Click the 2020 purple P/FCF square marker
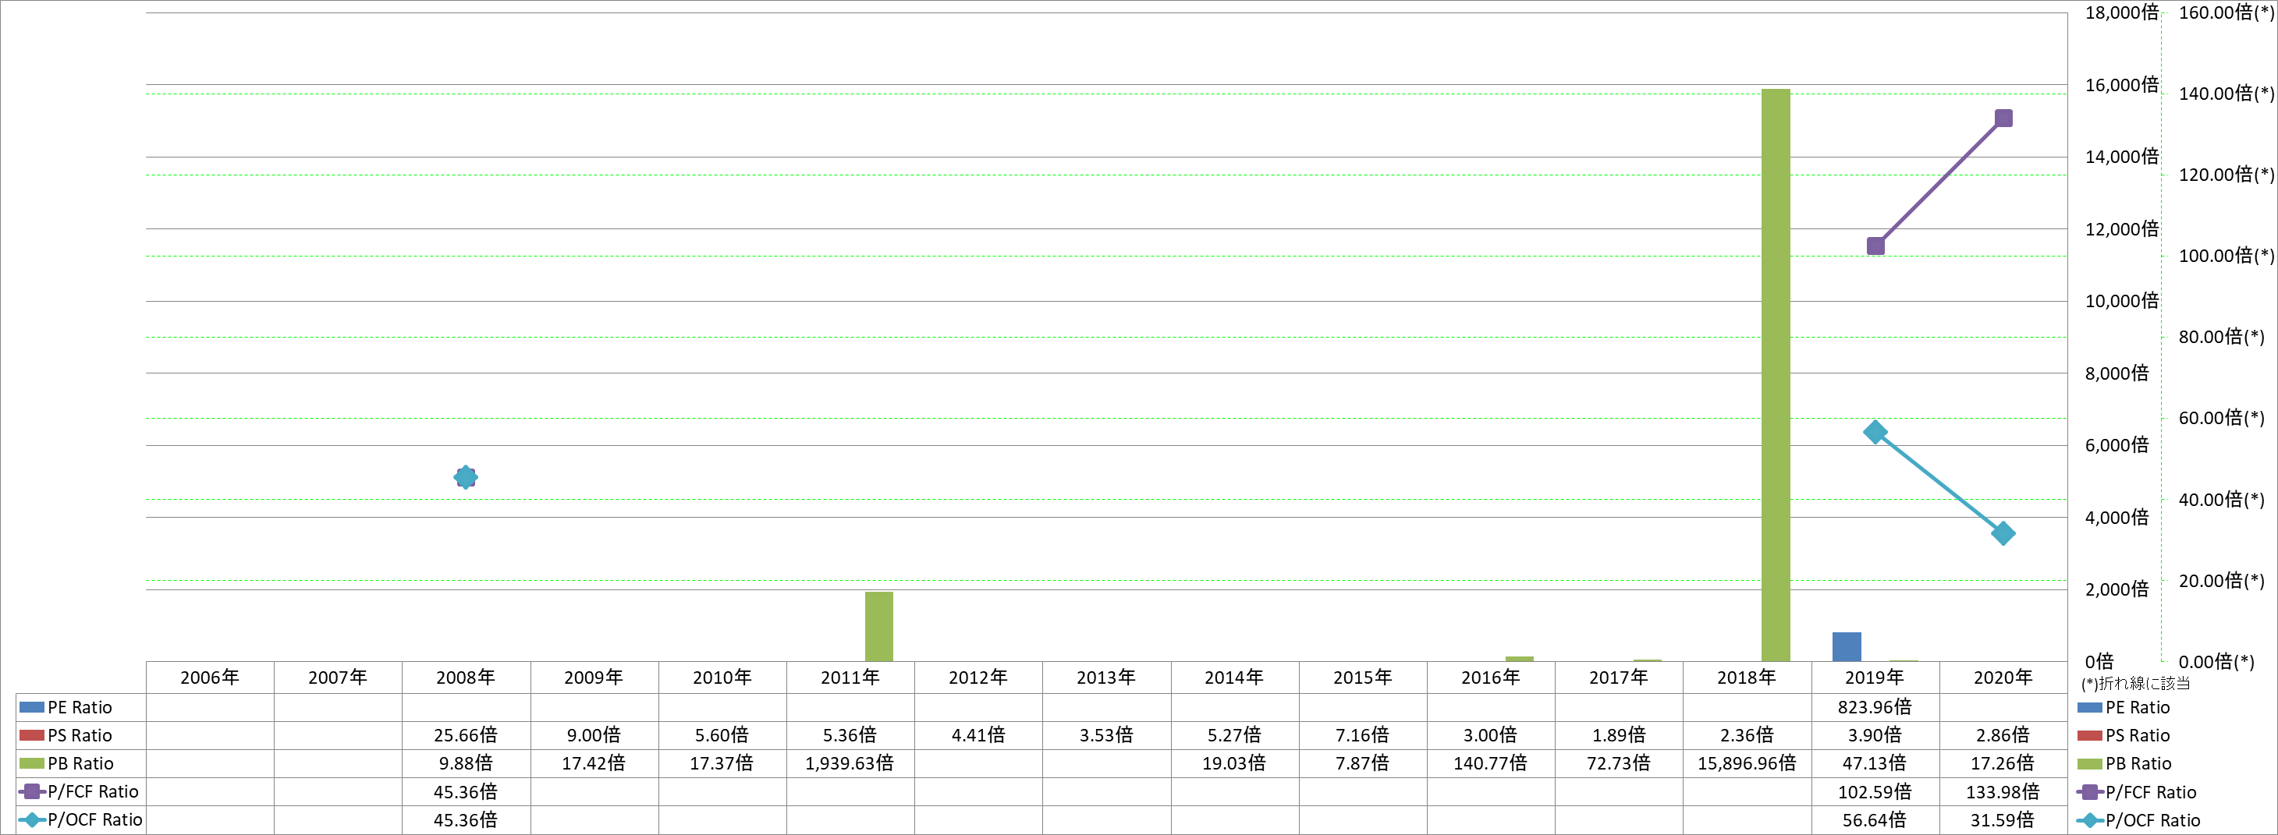This screenshot has height=835, width=2278. click(2004, 119)
